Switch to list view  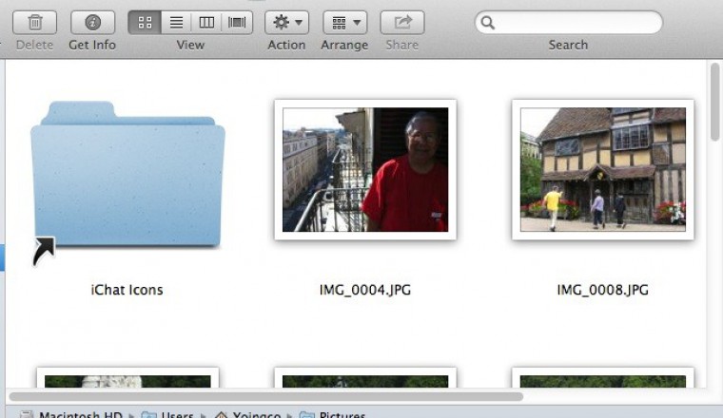tap(175, 23)
